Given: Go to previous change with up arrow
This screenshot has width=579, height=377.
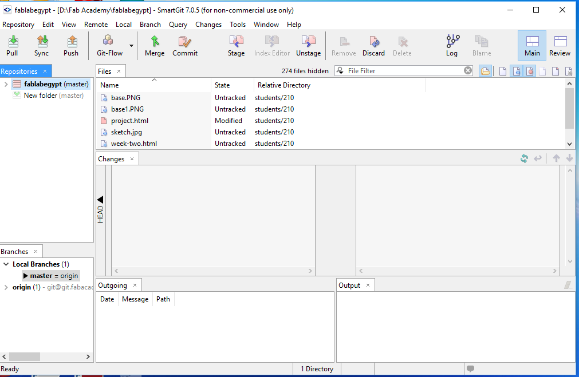Looking at the screenshot, I should [556, 158].
